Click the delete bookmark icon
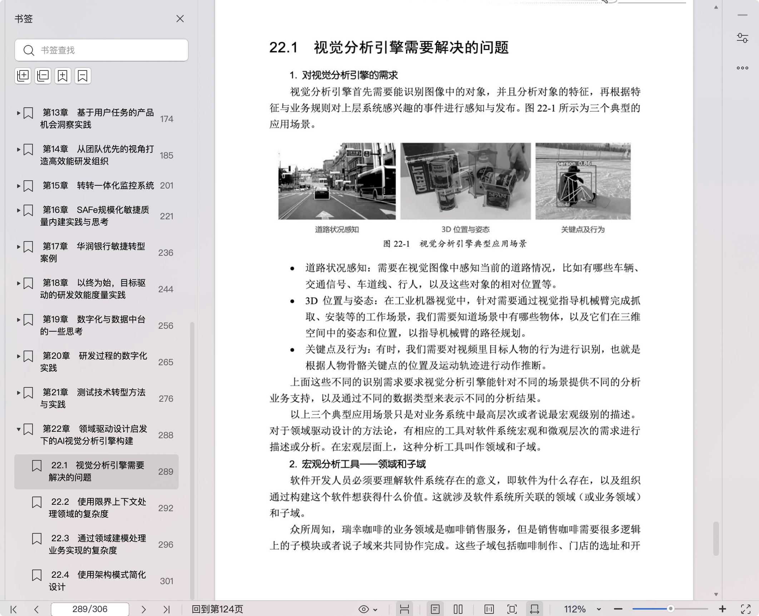Screen dimensions: 759x616 pos(83,76)
